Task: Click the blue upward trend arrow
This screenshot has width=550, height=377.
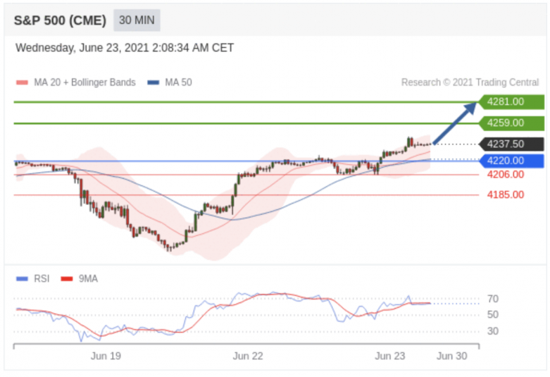Action: 455,123
